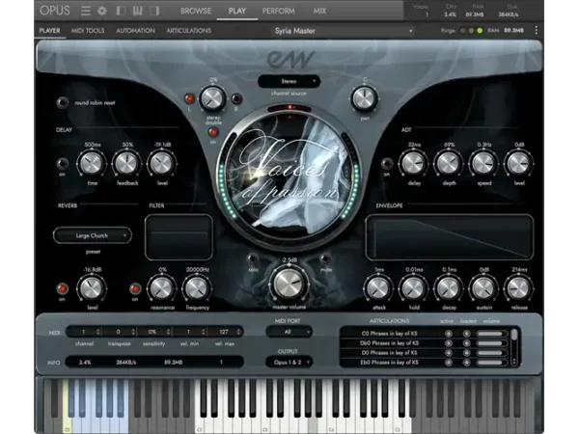Click the ADT delay knob

tap(413, 164)
